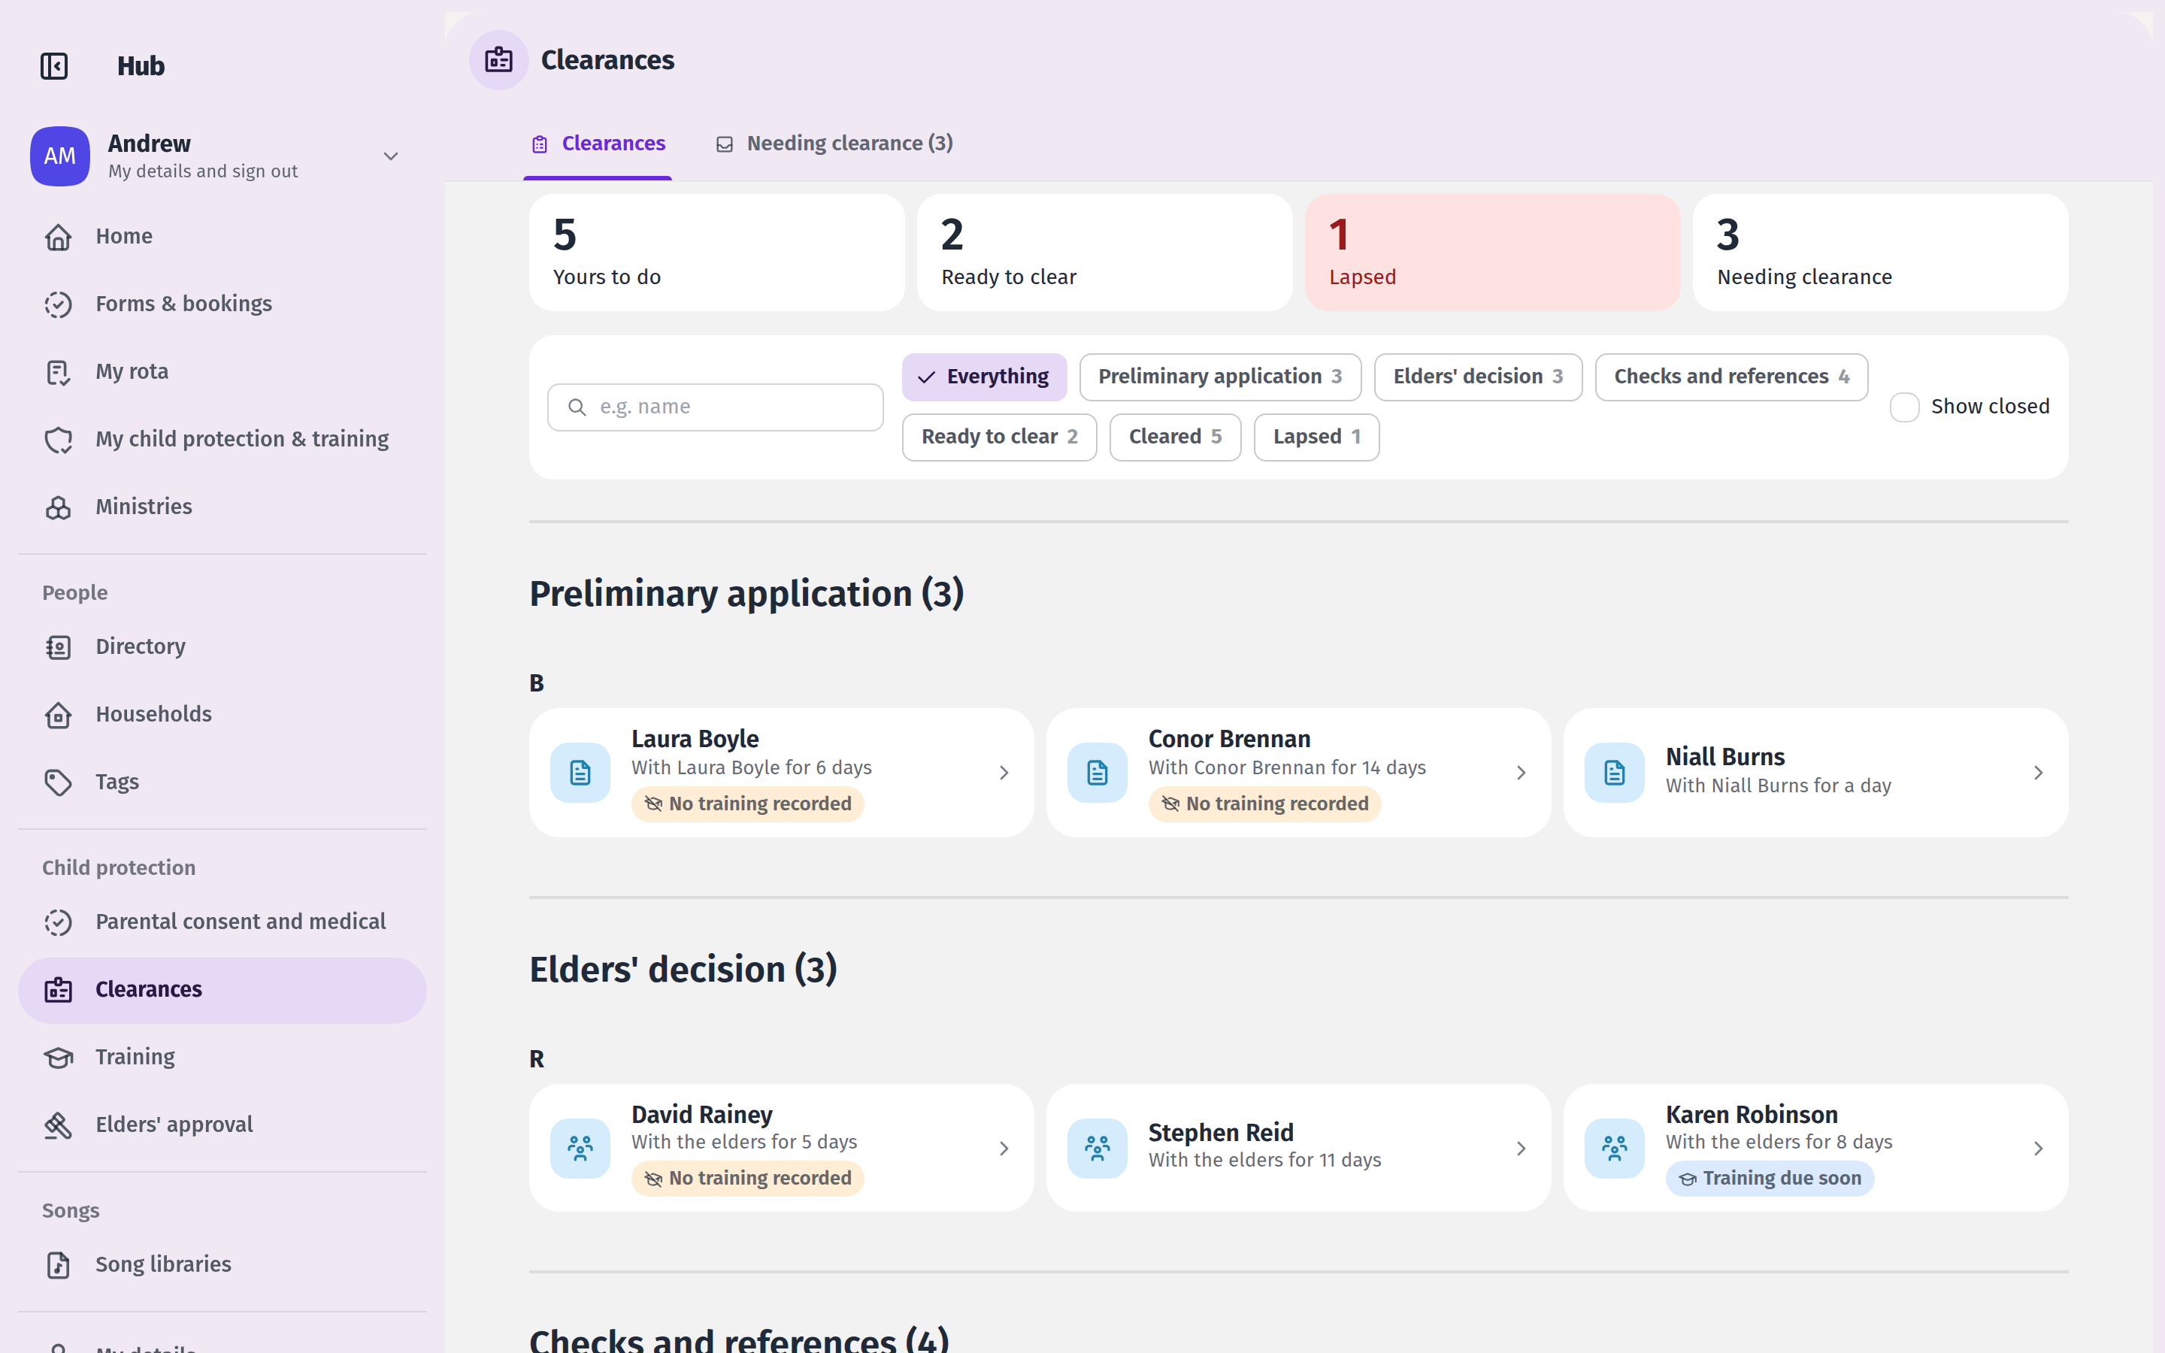Select the Clearances tab
This screenshot has width=2165, height=1353.
tap(598, 144)
